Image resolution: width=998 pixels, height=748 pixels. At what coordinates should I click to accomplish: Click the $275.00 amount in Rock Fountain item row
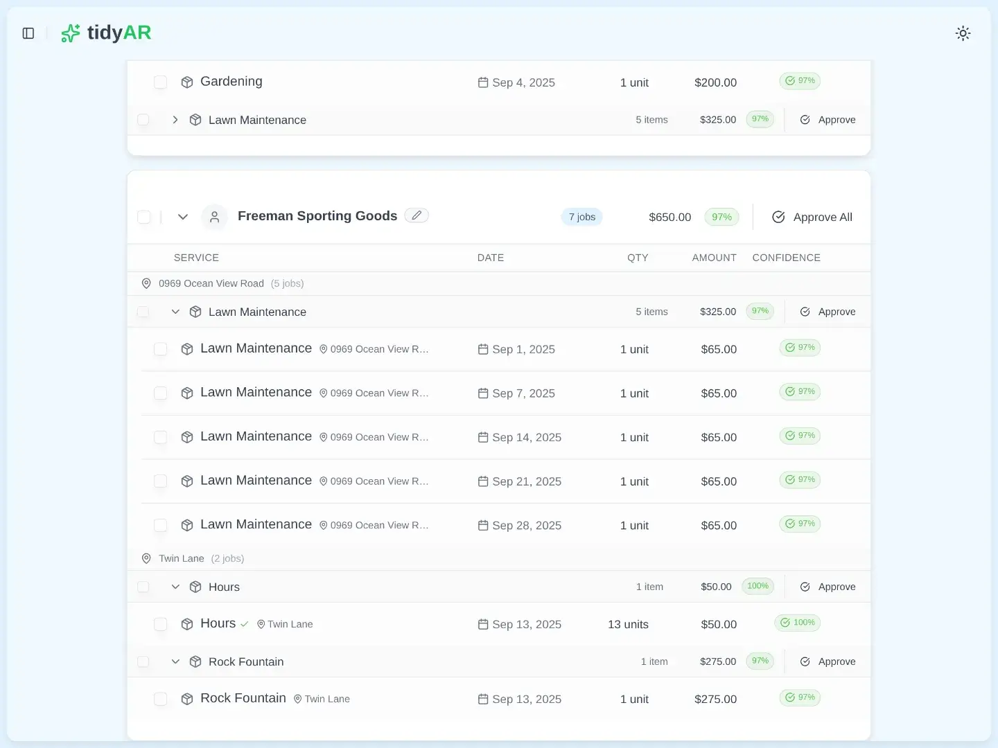click(715, 700)
